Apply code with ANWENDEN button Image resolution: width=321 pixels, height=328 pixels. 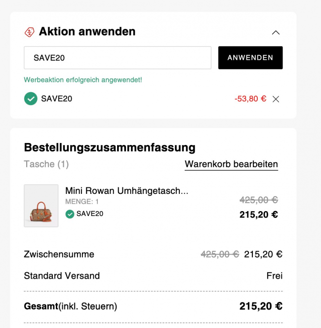(250, 58)
